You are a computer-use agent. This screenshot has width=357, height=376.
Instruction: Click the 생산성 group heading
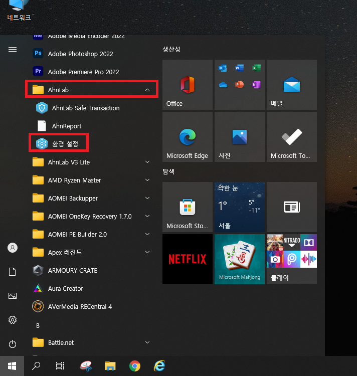tap(171, 50)
